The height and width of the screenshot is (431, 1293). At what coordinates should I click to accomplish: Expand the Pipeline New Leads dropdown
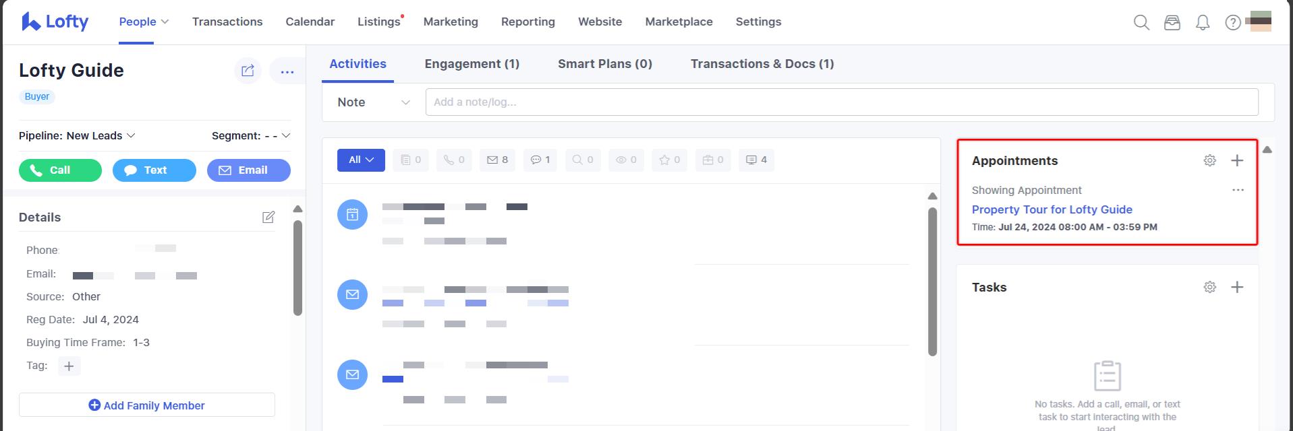pos(77,136)
